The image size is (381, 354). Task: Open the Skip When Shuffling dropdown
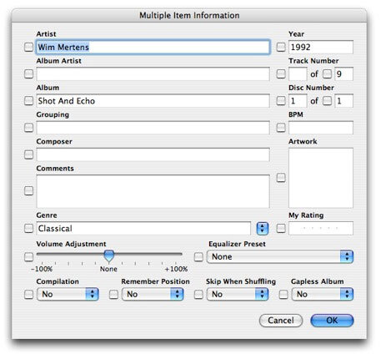coord(238,294)
